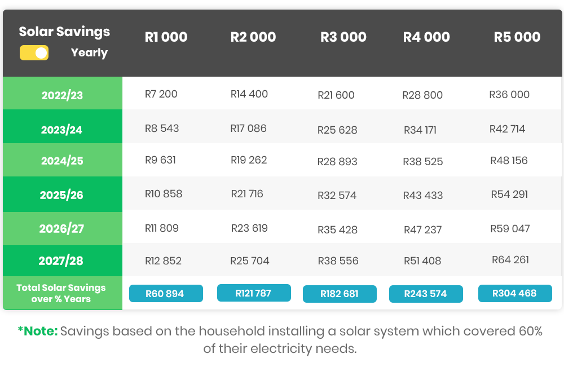The height and width of the screenshot is (376, 564).
Task: Click the R36 000 savings cell
Action: click(509, 94)
